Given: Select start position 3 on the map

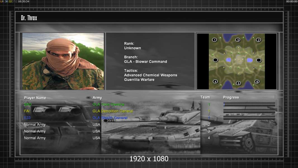Looking at the screenshot, I should click(x=238, y=40).
